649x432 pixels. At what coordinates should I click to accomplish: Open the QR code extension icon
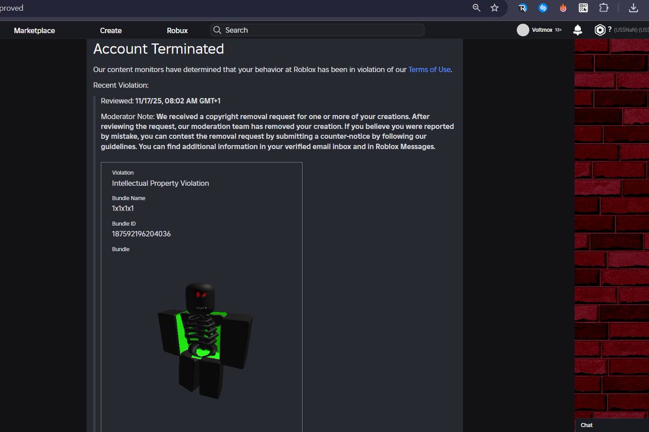click(583, 8)
